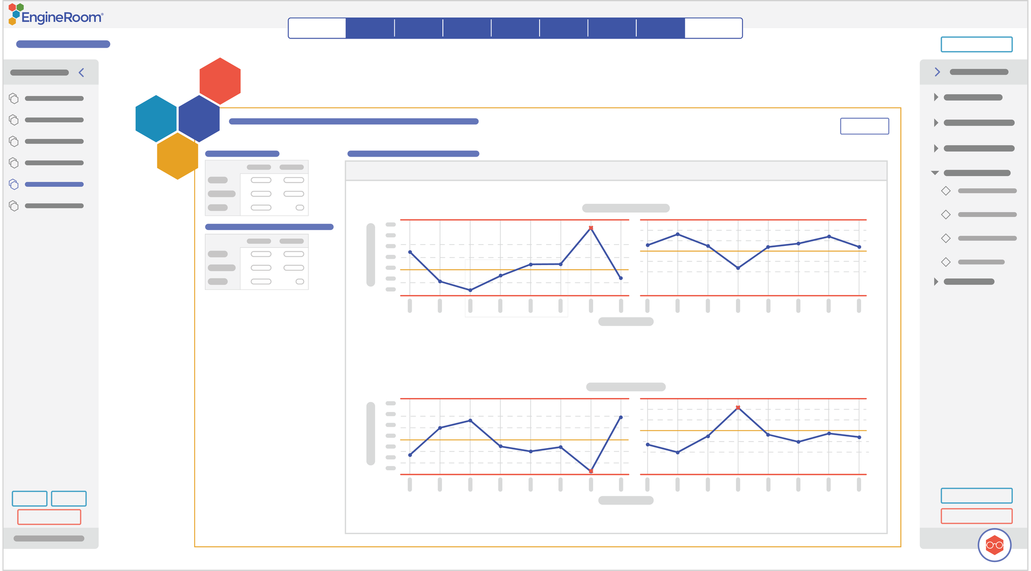Expand the first collapsed right-panel tree section
The height and width of the screenshot is (571, 1031).
tap(936, 98)
